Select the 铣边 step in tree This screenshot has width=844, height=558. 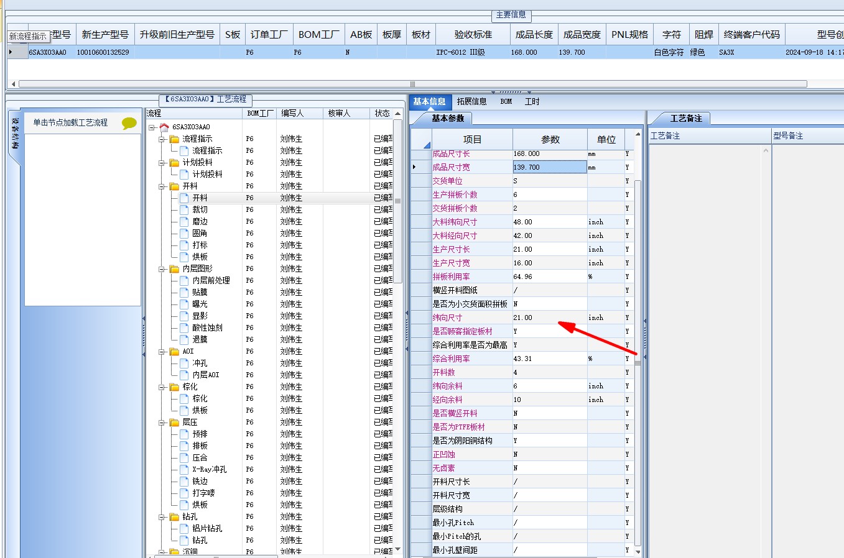[x=200, y=481]
